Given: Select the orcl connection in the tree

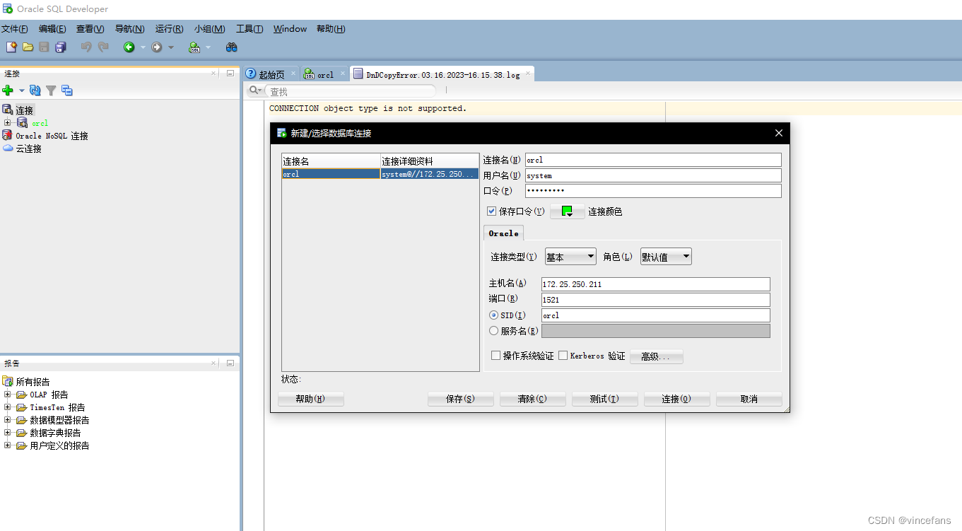Looking at the screenshot, I should pos(40,123).
